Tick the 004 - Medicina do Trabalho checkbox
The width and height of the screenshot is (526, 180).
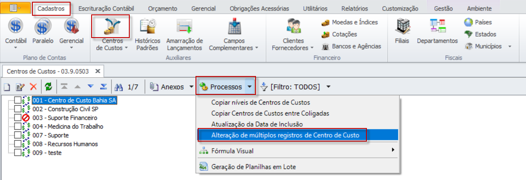(18, 127)
